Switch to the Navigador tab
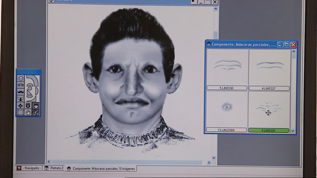317x178 pixels. point(29,168)
